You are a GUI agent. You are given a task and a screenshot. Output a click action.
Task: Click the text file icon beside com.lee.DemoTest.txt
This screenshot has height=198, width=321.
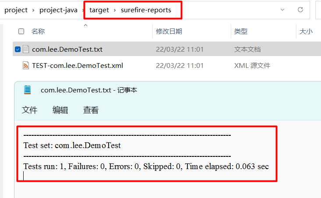coord(26,49)
